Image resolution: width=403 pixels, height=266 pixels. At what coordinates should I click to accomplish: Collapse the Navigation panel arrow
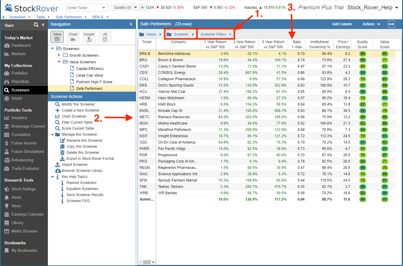tap(131, 24)
